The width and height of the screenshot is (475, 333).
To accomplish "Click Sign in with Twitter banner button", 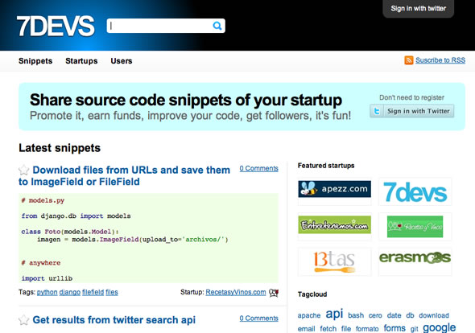I will point(411,111).
